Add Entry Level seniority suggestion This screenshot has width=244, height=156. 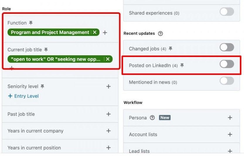[23, 96]
